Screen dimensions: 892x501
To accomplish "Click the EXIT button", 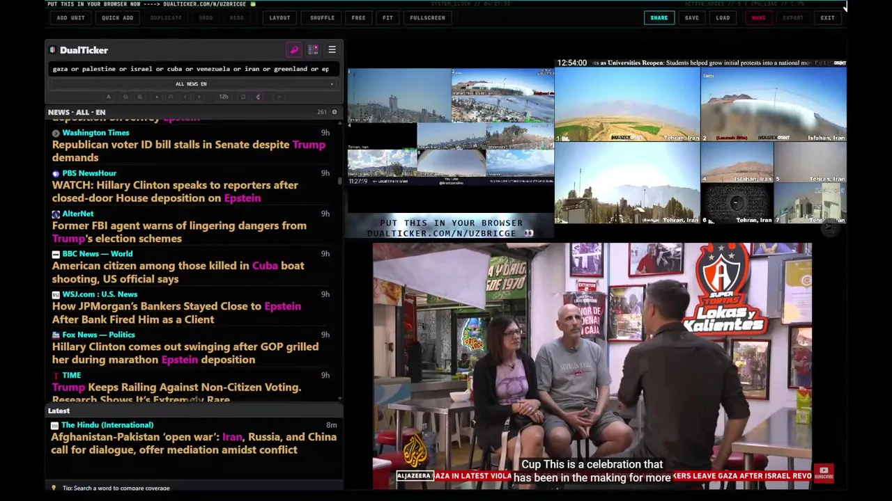I will tap(827, 17).
